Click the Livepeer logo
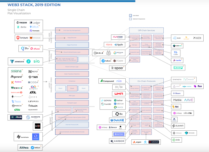 click(117, 68)
